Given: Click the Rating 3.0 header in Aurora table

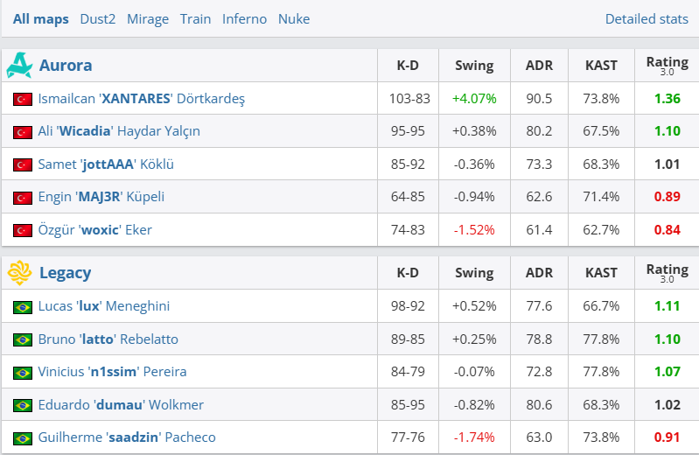Looking at the screenshot, I should [x=667, y=66].
